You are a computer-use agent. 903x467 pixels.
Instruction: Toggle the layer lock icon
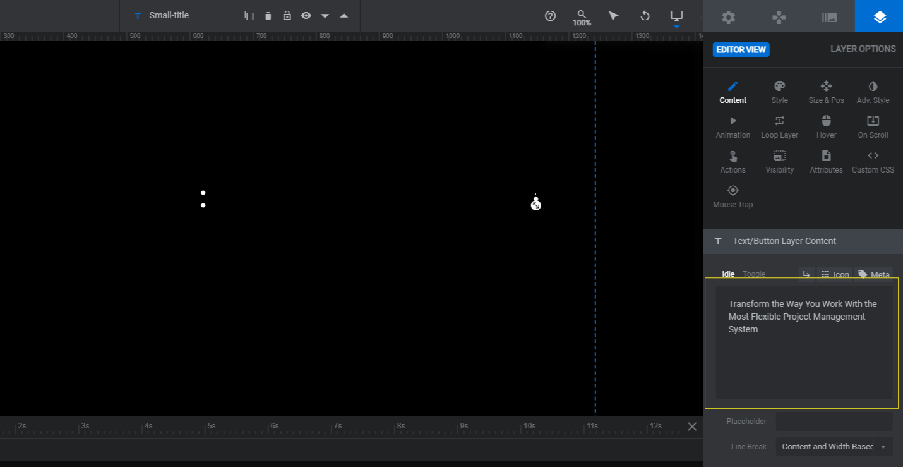[x=287, y=16]
